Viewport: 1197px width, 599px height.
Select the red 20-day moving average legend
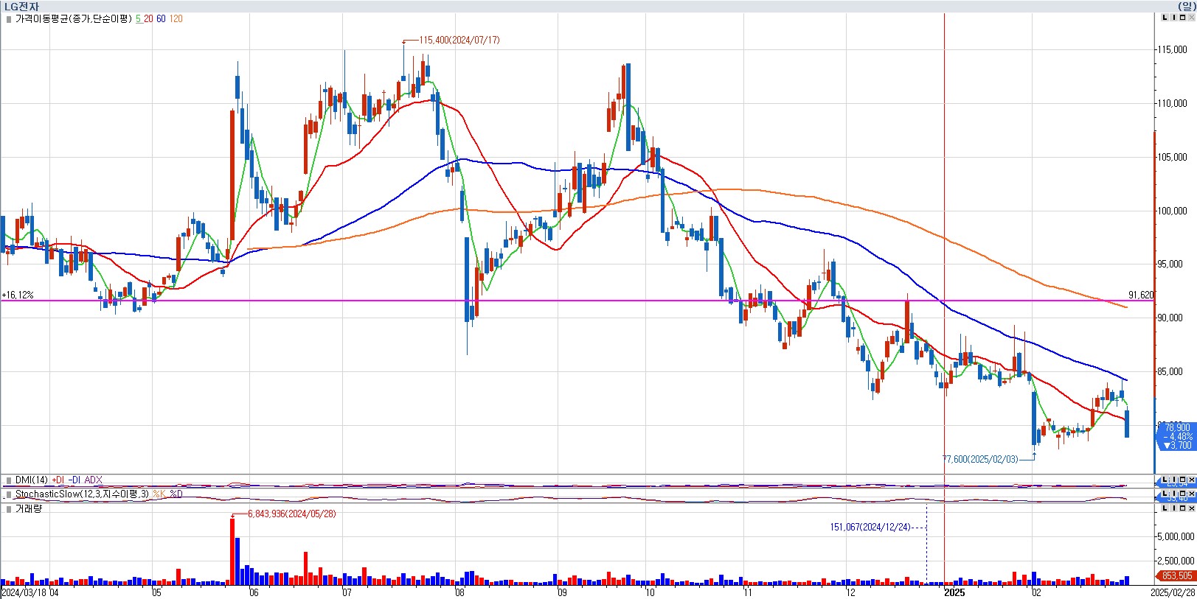click(148, 19)
